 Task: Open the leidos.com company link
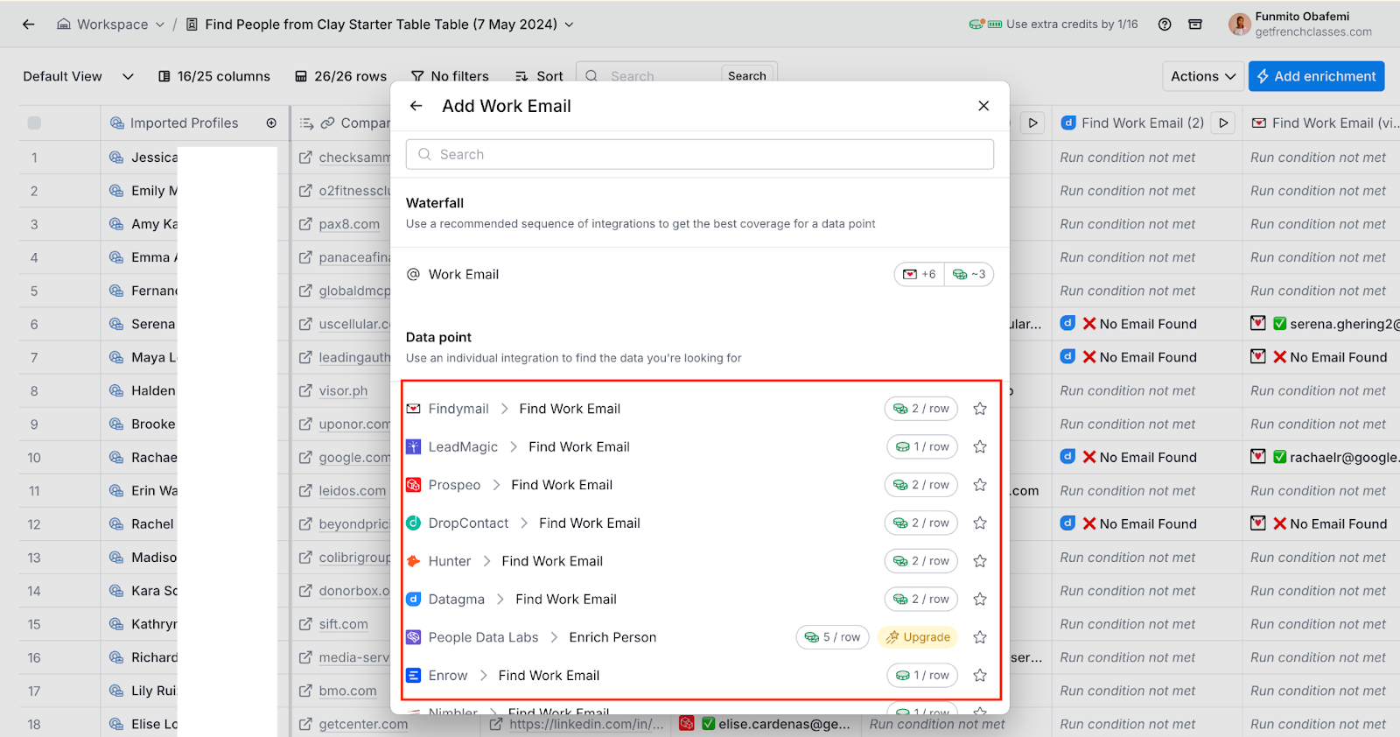pyautogui.click(x=352, y=491)
